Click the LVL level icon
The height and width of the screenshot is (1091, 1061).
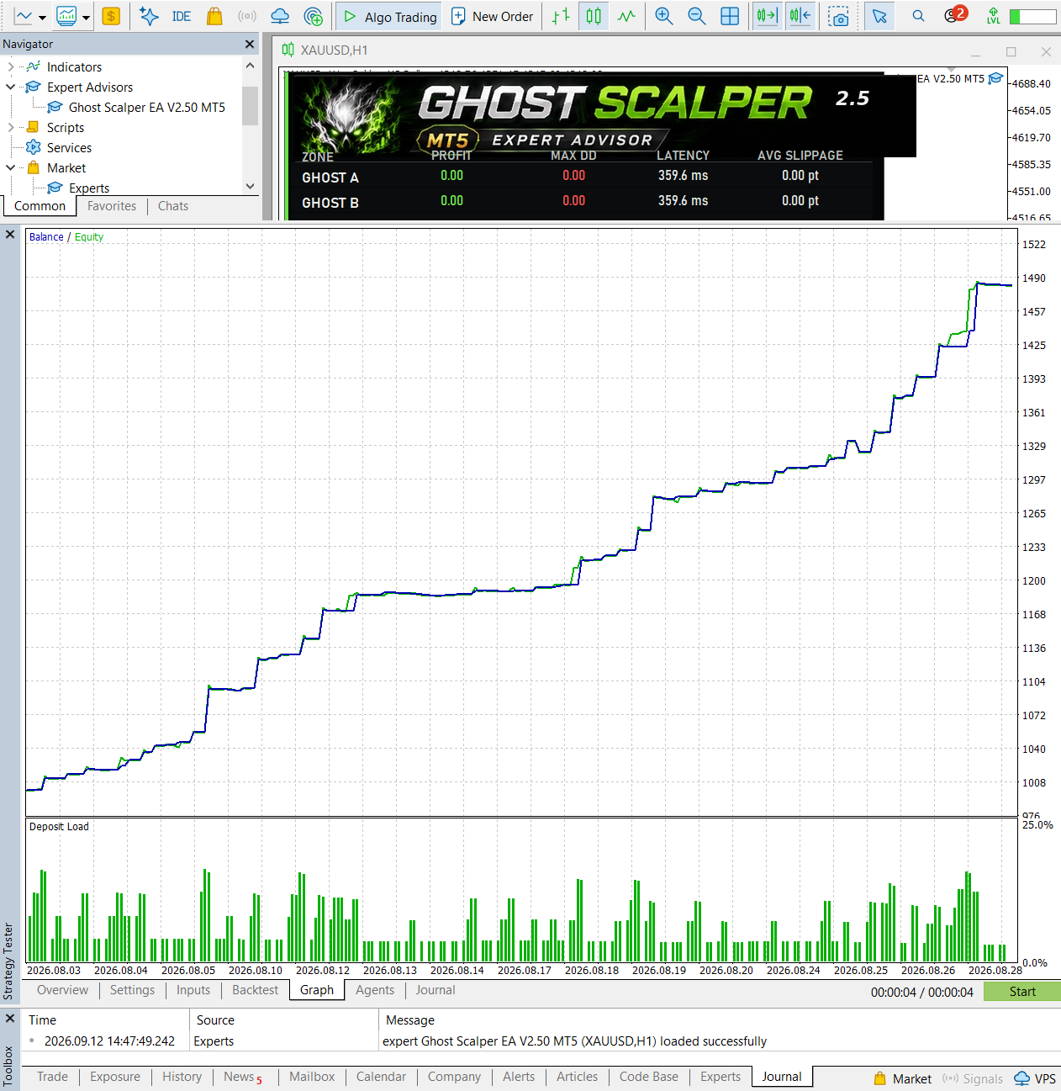pyautogui.click(x=994, y=16)
